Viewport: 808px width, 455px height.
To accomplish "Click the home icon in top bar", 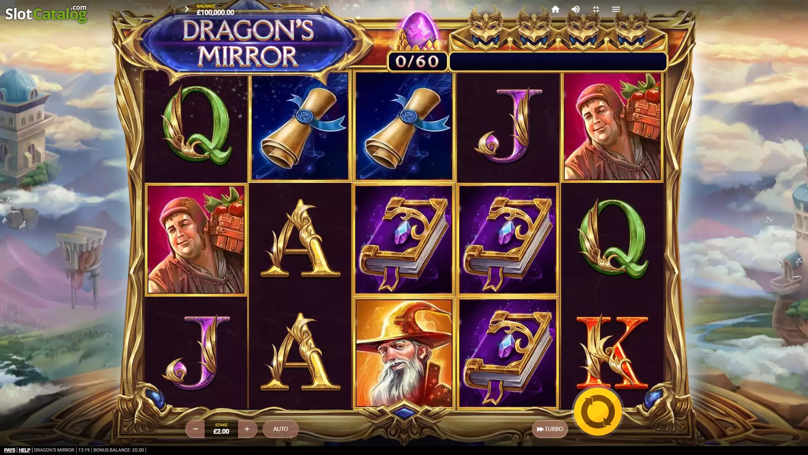I will click(555, 9).
